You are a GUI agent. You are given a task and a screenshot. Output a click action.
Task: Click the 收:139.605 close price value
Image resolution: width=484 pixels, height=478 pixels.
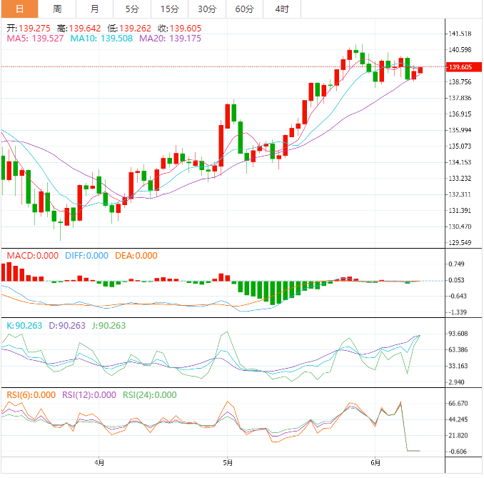tap(179, 29)
